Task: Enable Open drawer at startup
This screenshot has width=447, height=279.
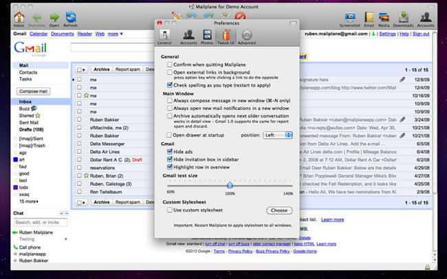Action: pos(169,135)
